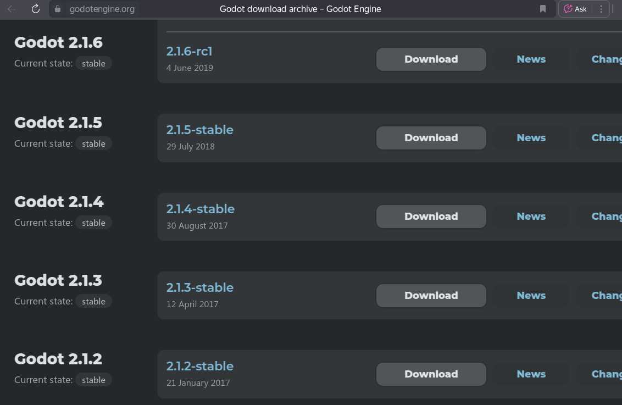Viewport: 622px width, 405px height.
Task: Open News for 2.1.3-stable
Action: tap(531, 296)
